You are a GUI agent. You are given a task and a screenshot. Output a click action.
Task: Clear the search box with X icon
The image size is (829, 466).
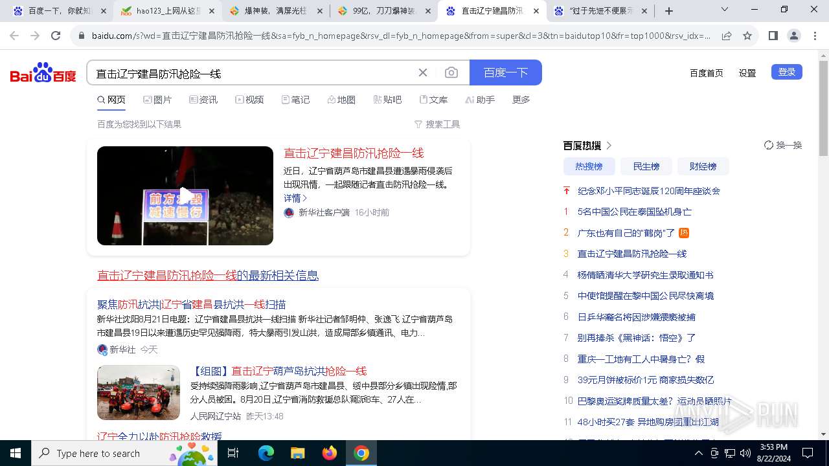pyautogui.click(x=423, y=72)
